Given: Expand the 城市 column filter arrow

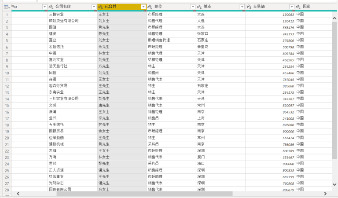Looking at the screenshot, I should pos(242,7).
